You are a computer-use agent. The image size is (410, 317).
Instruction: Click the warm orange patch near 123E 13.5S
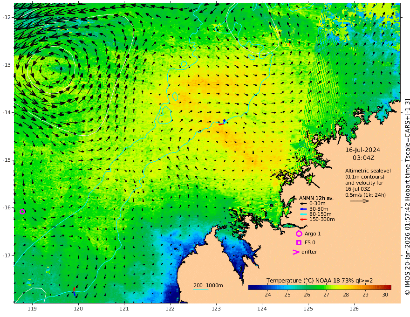click(206, 85)
